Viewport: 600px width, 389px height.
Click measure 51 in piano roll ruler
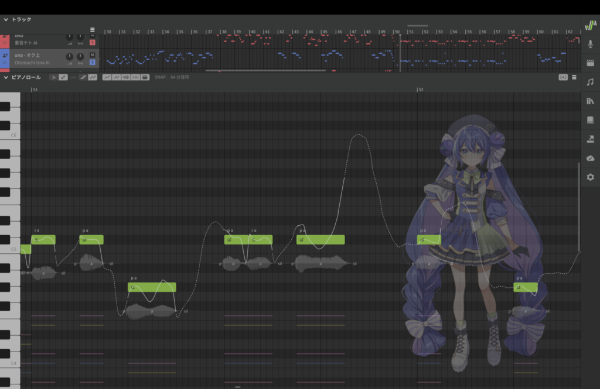click(35, 89)
